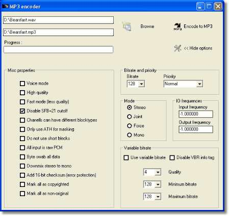Click the Mode group label
This screenshot has height=216, width=229.
(x=129, y=101)
